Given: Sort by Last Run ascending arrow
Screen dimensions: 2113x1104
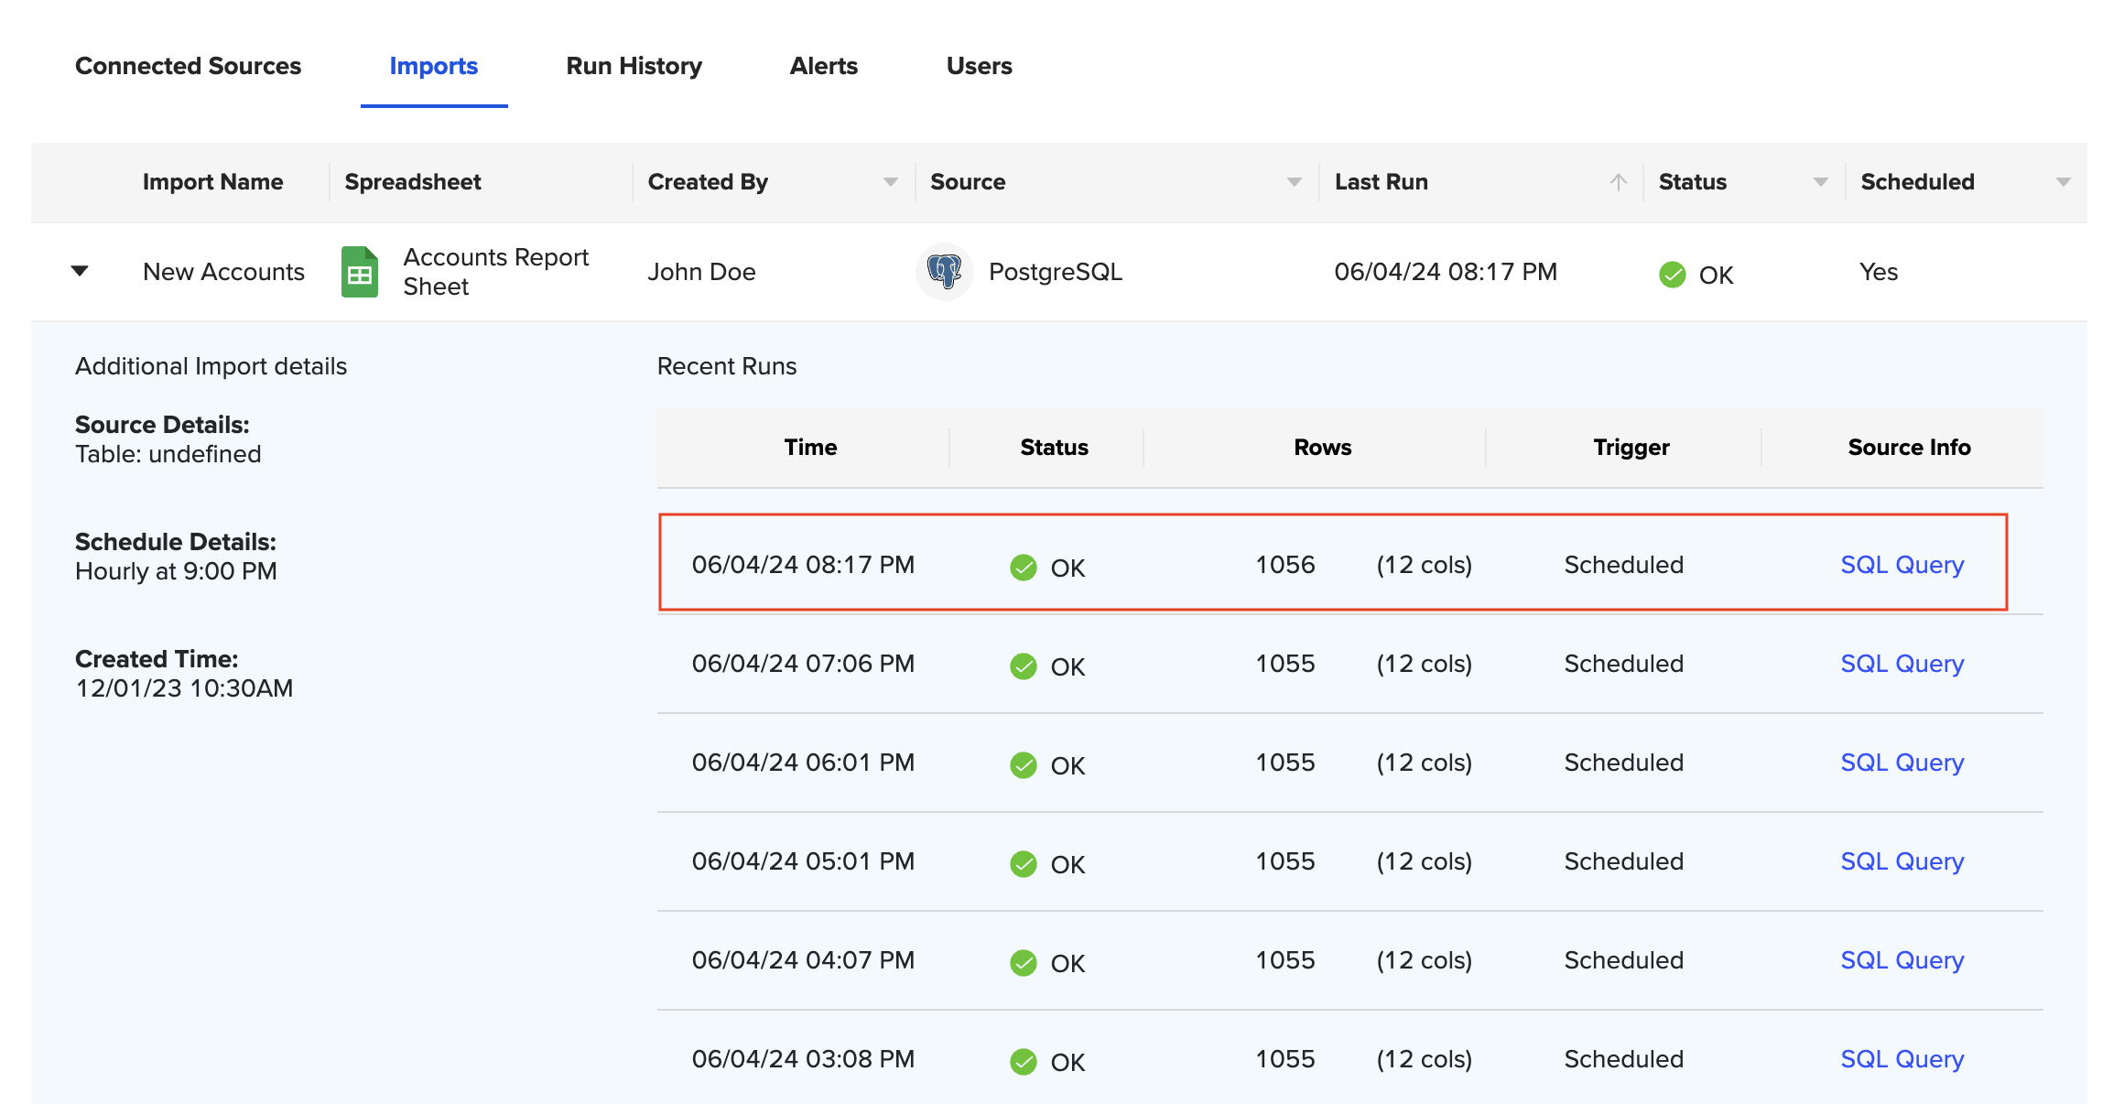Looking at the screenshot, I should coord(1619,182).
